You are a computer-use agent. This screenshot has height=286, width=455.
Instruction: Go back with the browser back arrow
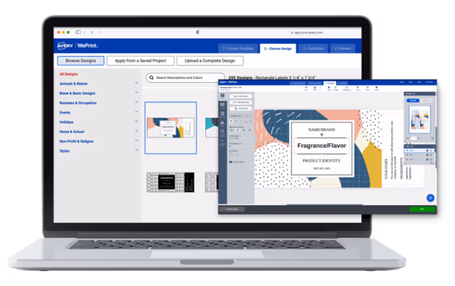(x=92, y=32)
